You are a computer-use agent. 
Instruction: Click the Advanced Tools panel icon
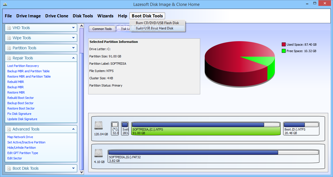pos(9,129)
